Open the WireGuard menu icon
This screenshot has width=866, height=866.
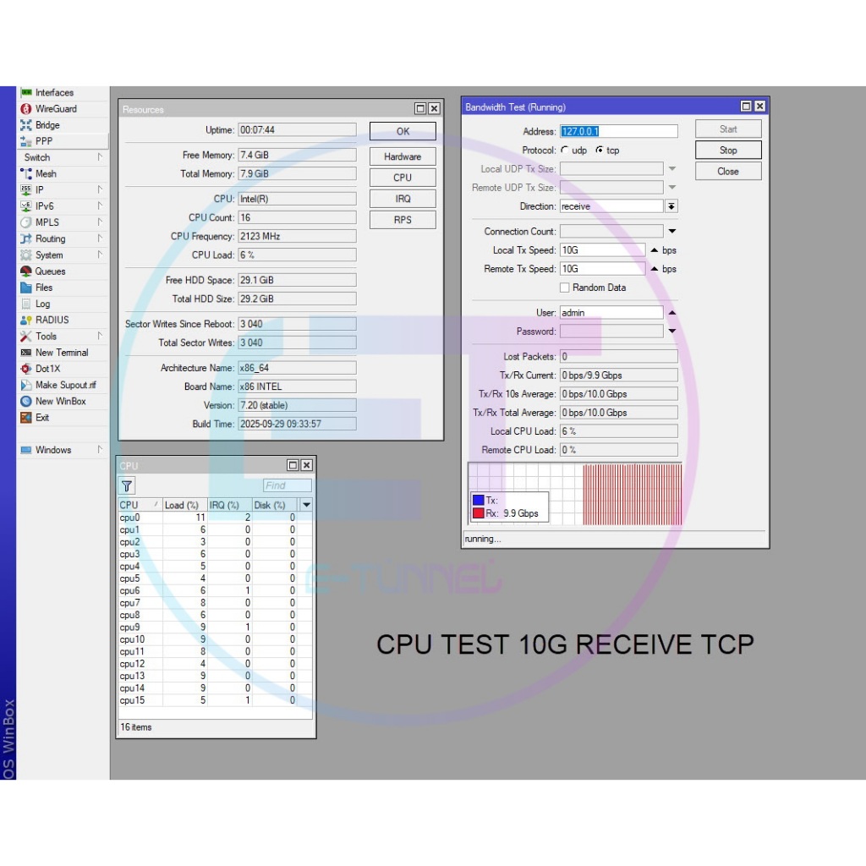[x=26, y=109]
